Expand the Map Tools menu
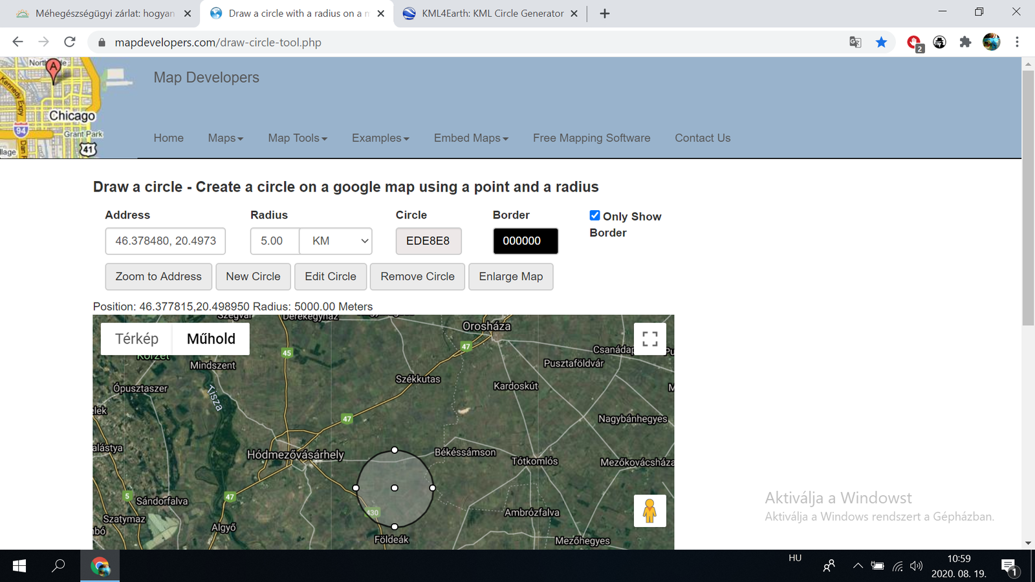1035x582 pixels. click(298, 138)
